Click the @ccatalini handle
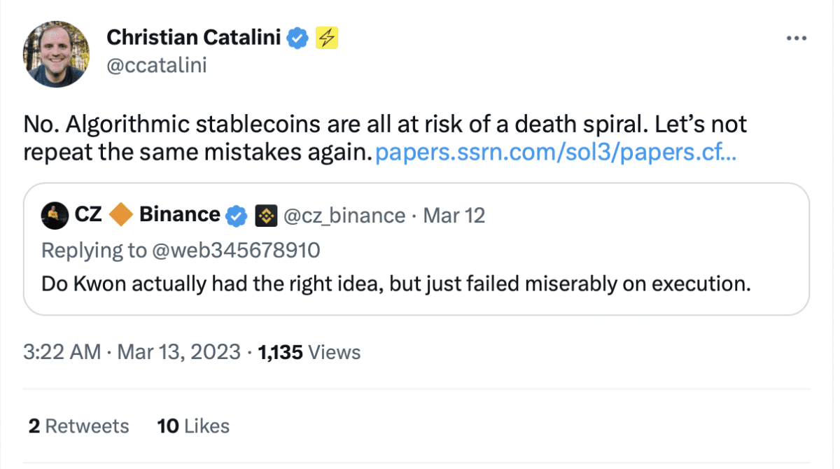This screenshot has width=840, height=469. pyautogui.click(x=156, y=66)
